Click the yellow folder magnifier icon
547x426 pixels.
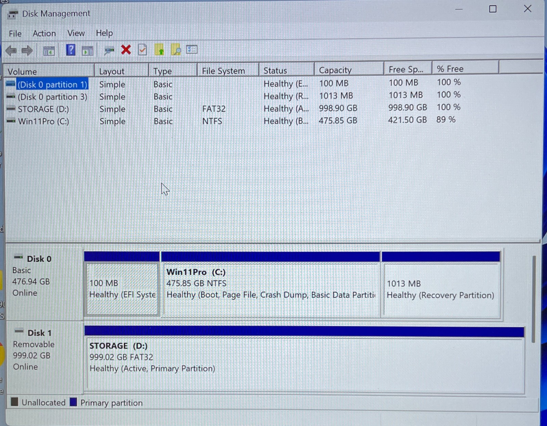pyautogui.click(x=176, y=50)
